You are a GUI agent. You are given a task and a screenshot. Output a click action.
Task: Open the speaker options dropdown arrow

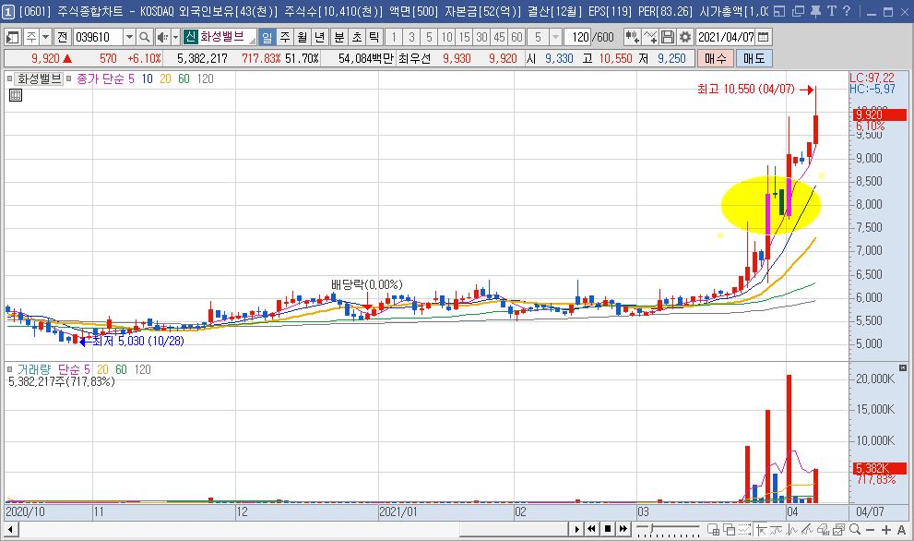pyautogui.click(x=175, y=37)
